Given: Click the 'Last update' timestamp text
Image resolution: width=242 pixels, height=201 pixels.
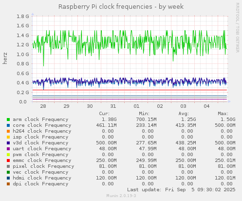Looking at the screenshot, I should (x=181, y=190).
